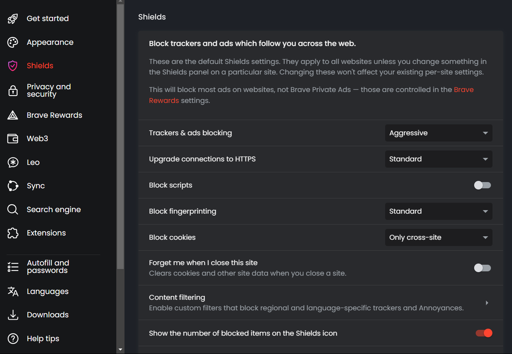The image size is (512, 354).
Task: Click the Shields shield icon
Action: pos(13,66)
